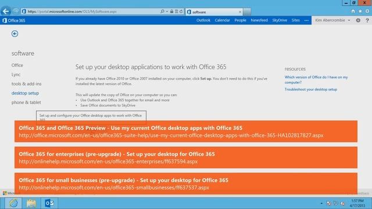Open Office 365 settings gear
The width and height of the screenshot is (372, 209).
[x=358, y=20]
